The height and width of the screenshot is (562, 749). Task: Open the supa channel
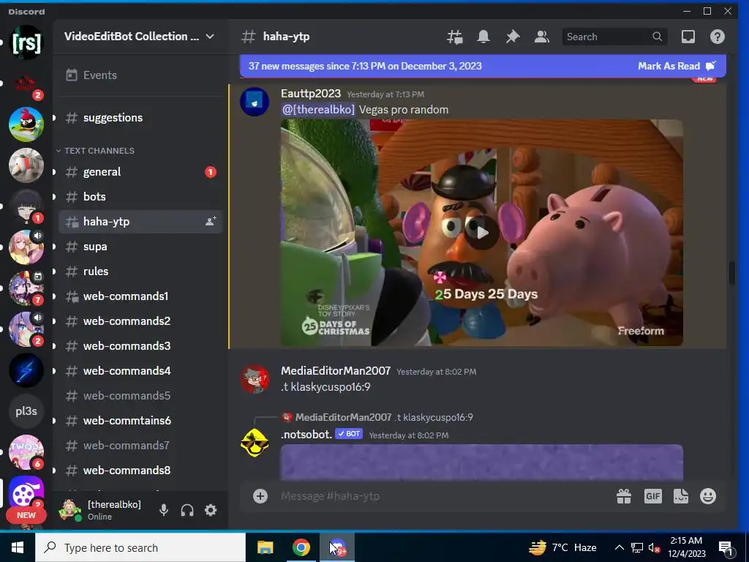(140, 247)
